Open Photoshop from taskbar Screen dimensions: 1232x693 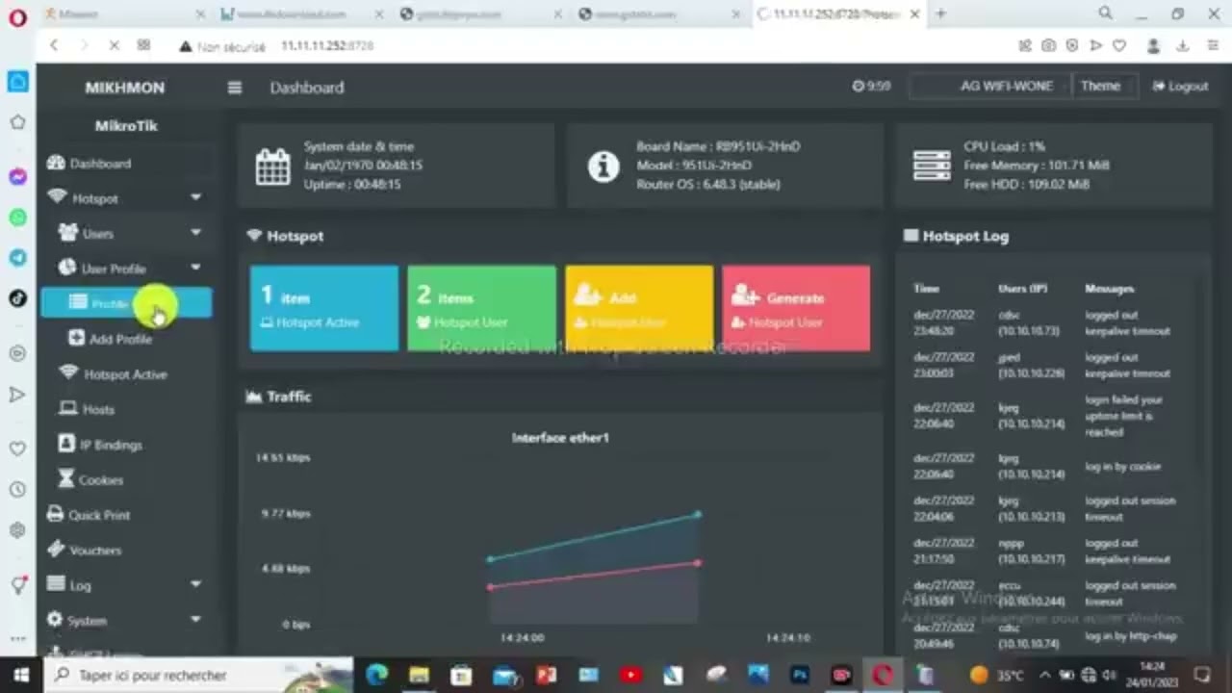point(800,675)
